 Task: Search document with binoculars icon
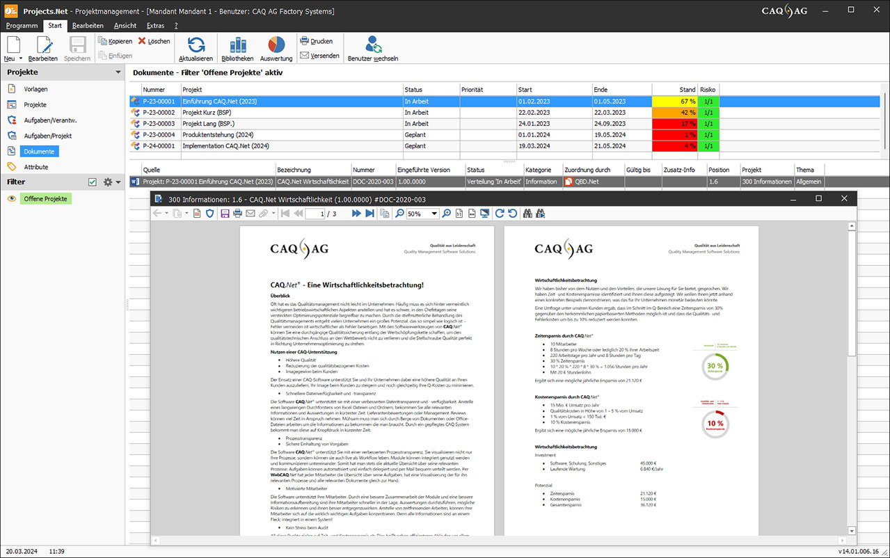(x=527, y=214)
